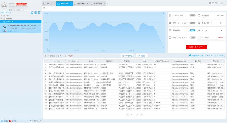Switch to the 協力業者 task tab
This screenshot has width=227, height=123.
[81, 4]
